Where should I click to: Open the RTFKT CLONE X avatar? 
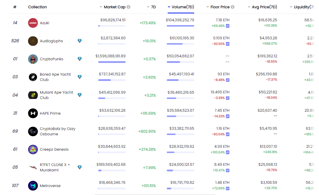(x=33, y=167)
